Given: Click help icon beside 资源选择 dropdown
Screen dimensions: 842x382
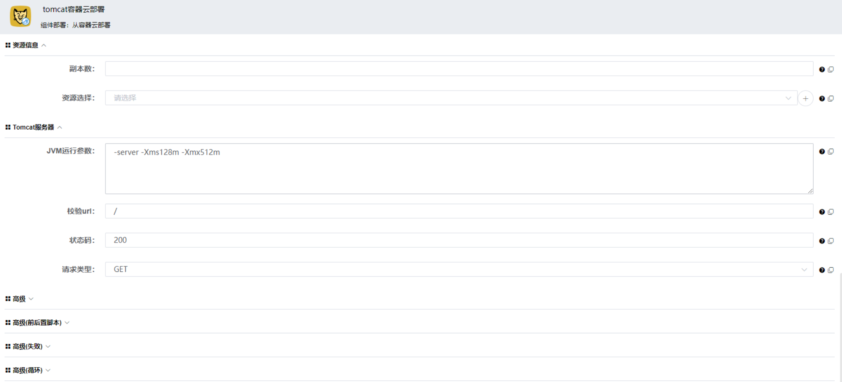Looking at the screenshot, I should pos(822,99).
